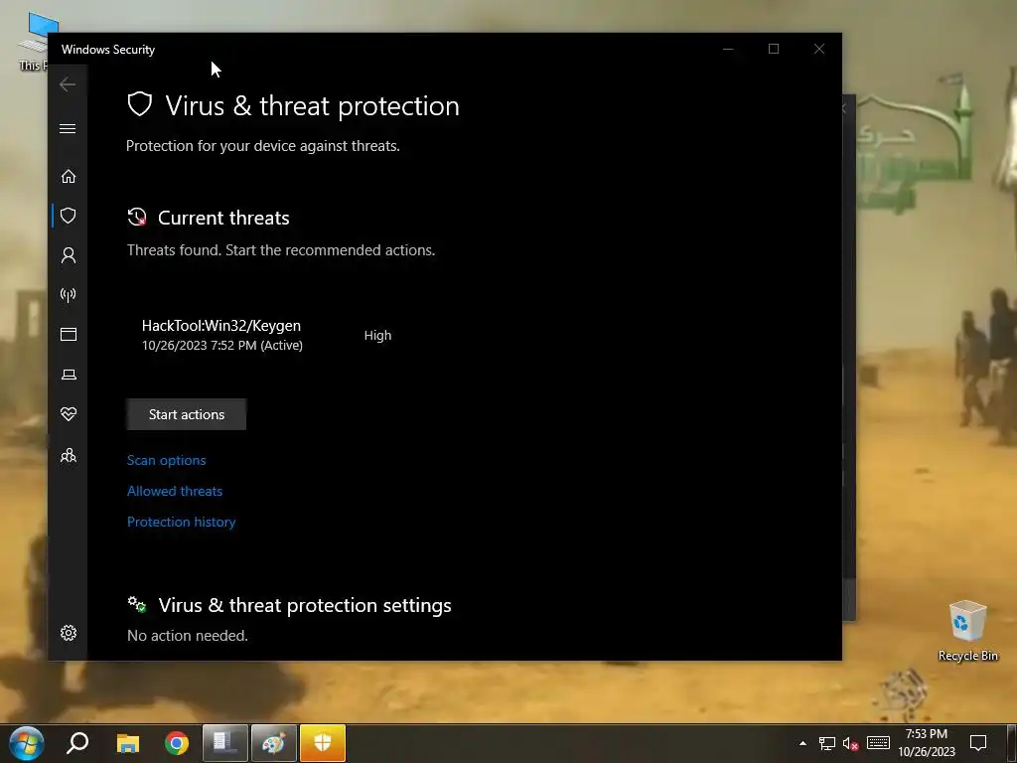The image size is (1017, 763).
Task: Open Action Center notifications icon
Action: coord(978,743)
